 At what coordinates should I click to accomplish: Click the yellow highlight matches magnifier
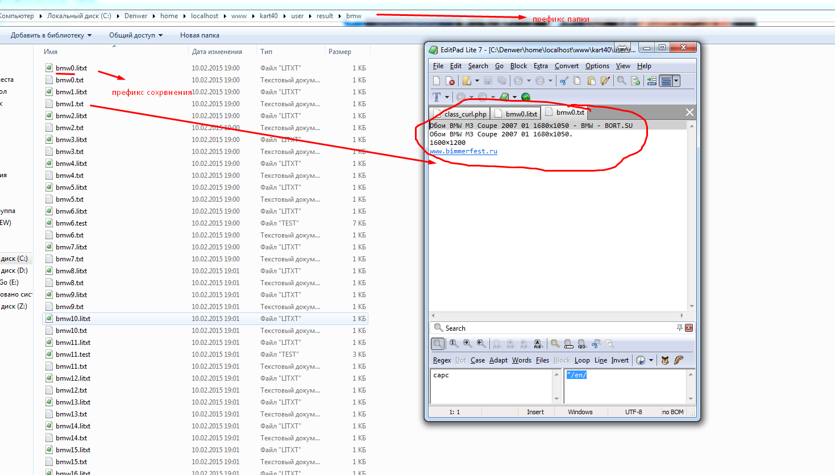pyautogui.click(x=555, y=343)
